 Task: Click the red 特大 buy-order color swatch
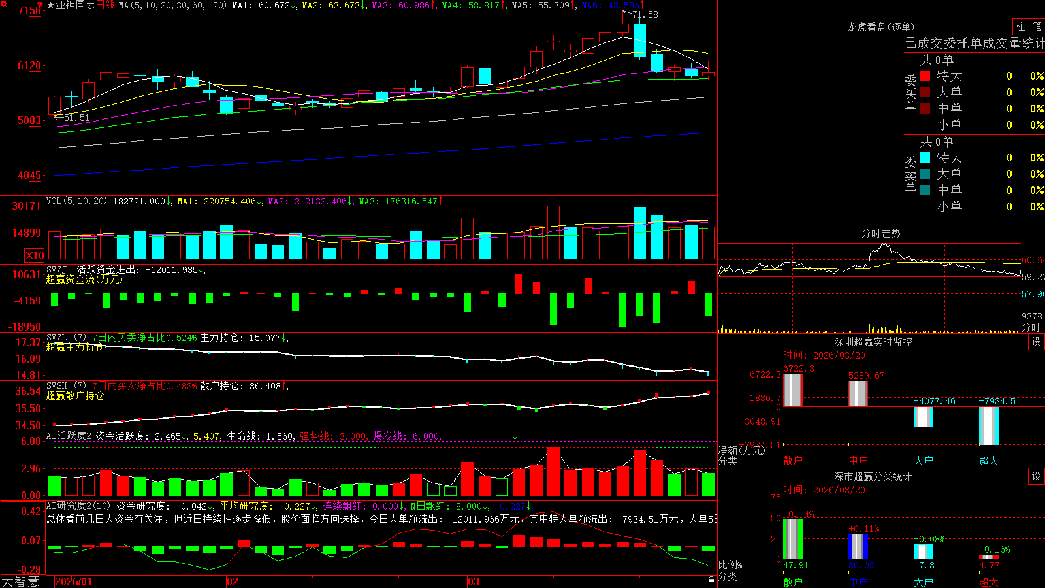point(925,76)
